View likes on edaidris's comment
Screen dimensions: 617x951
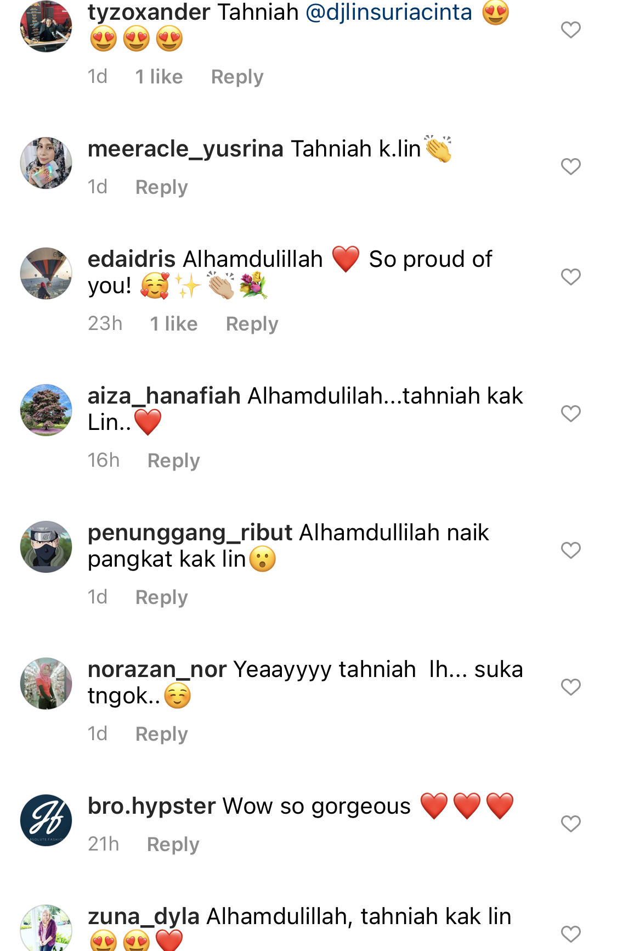point(173,324)
